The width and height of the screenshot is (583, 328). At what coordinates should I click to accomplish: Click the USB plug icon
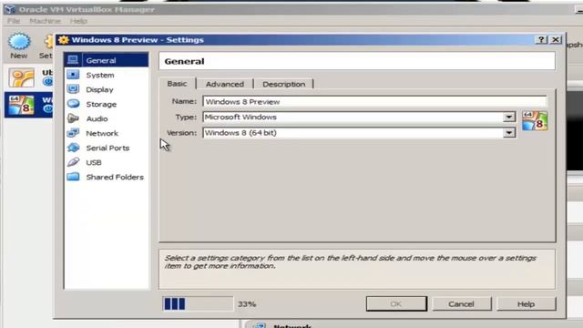coord(73,162)
